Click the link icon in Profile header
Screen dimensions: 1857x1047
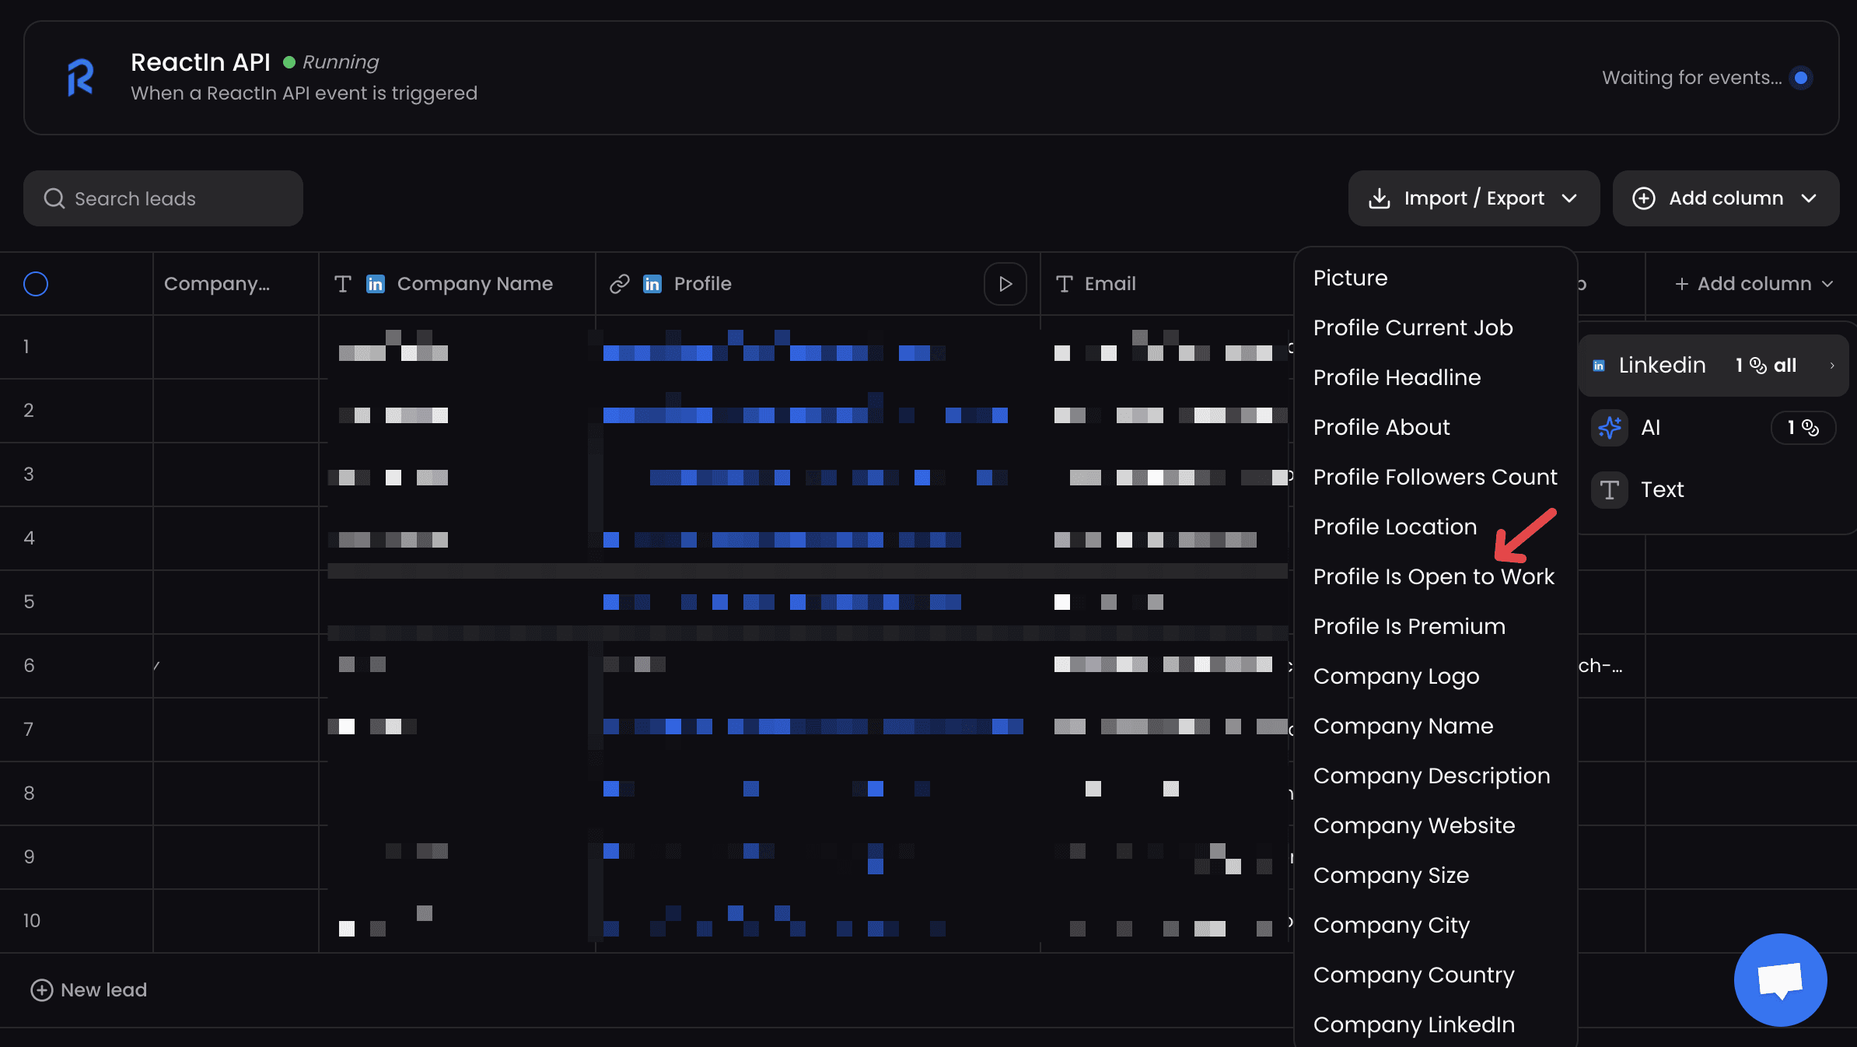620,284
